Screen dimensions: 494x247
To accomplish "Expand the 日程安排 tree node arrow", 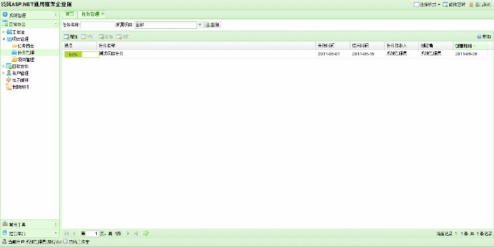I will coord(3,66).
